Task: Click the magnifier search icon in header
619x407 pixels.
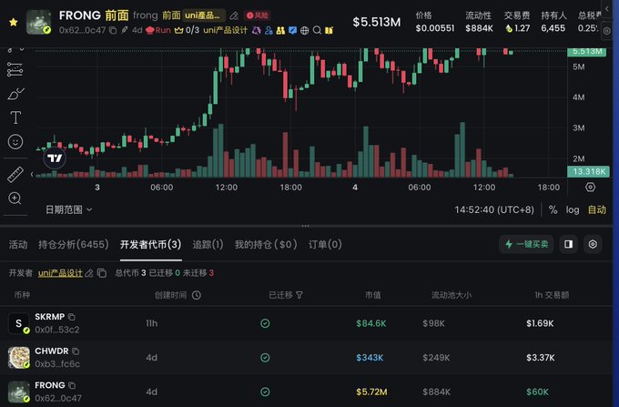Action: (x=317, y=30)
